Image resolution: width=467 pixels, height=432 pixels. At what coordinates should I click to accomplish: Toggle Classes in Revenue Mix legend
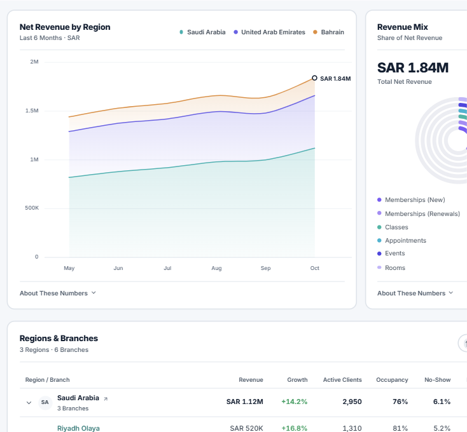393,227
